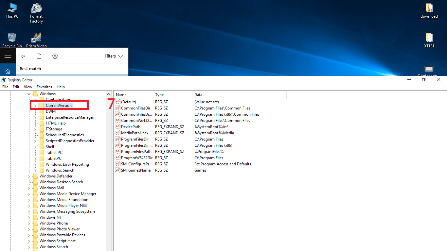Viewport: 447px width, 251px height.
Task: Click the folder icon of Windows NT key
Action: point(35,217)
